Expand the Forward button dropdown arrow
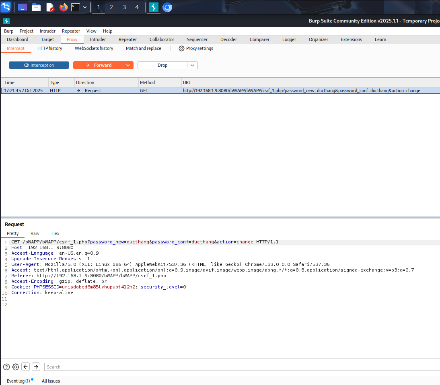The image size is (440, 385). [128, 65]
